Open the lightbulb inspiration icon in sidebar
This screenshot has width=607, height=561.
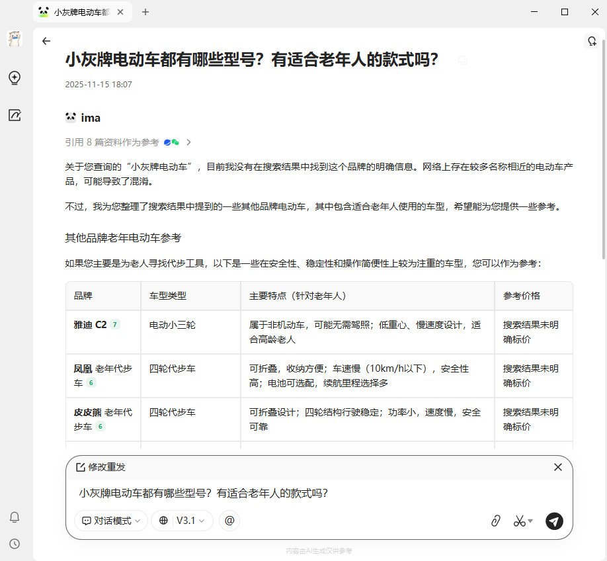[15, 78]
